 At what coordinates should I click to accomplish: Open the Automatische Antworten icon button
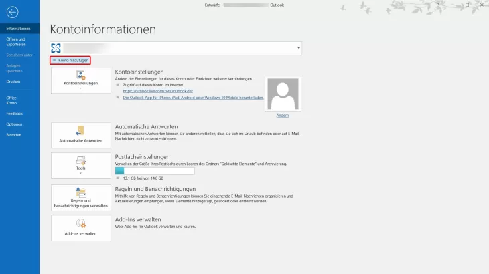pyautogui.click(x=80, y=135)
